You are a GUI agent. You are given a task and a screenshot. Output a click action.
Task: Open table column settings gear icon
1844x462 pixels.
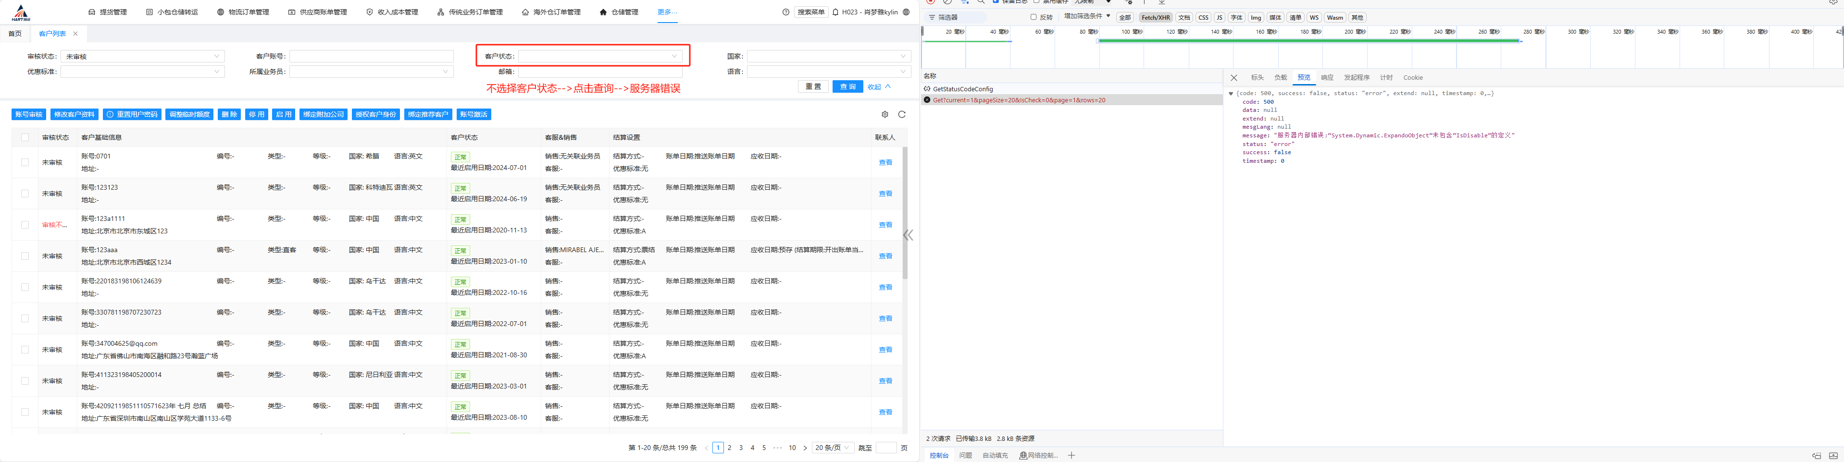click(885, 114)
